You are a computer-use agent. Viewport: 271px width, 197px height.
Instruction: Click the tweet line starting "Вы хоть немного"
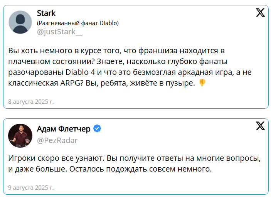(x=116, y=51)
